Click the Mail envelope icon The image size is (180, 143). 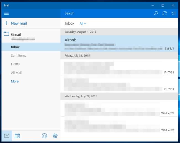tap(7, 136)
